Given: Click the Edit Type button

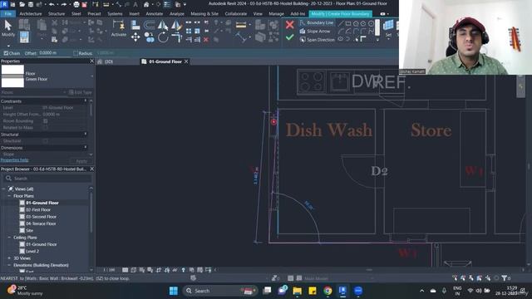Looking at the screenshot, I should coord(81,92).
